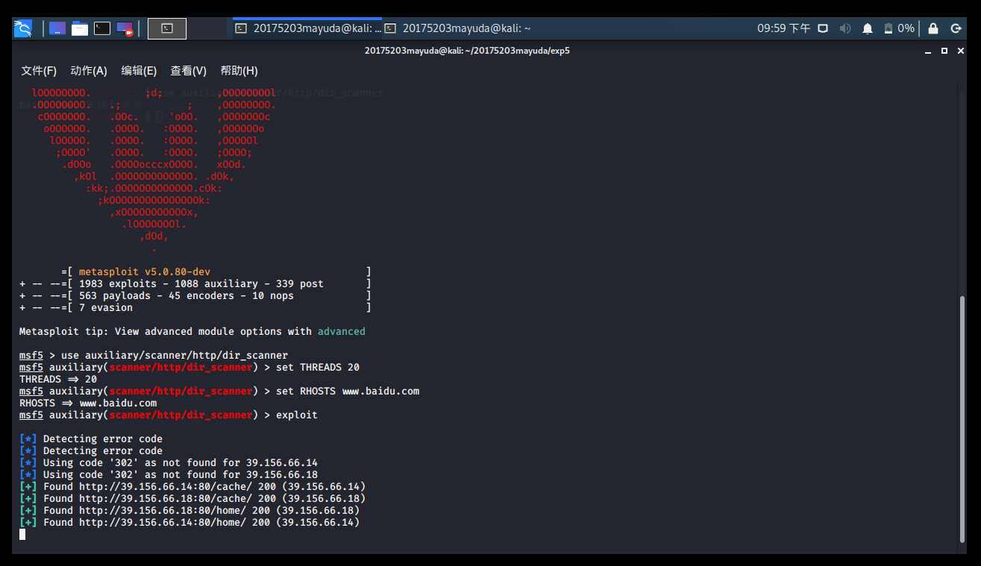Click the 09:59 clock in the panel
This screenshot has width=981, height=566.
783,28
